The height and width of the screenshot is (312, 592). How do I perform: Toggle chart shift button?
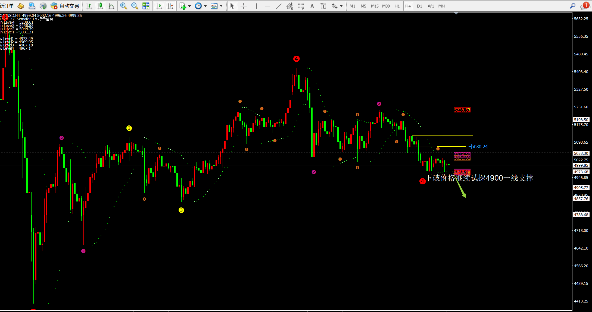[170, 6]
